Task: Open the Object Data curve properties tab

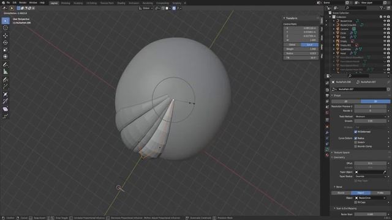Action: click(327, 149)
